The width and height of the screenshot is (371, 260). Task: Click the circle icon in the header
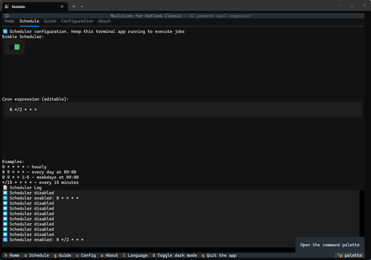click(7, 16)
